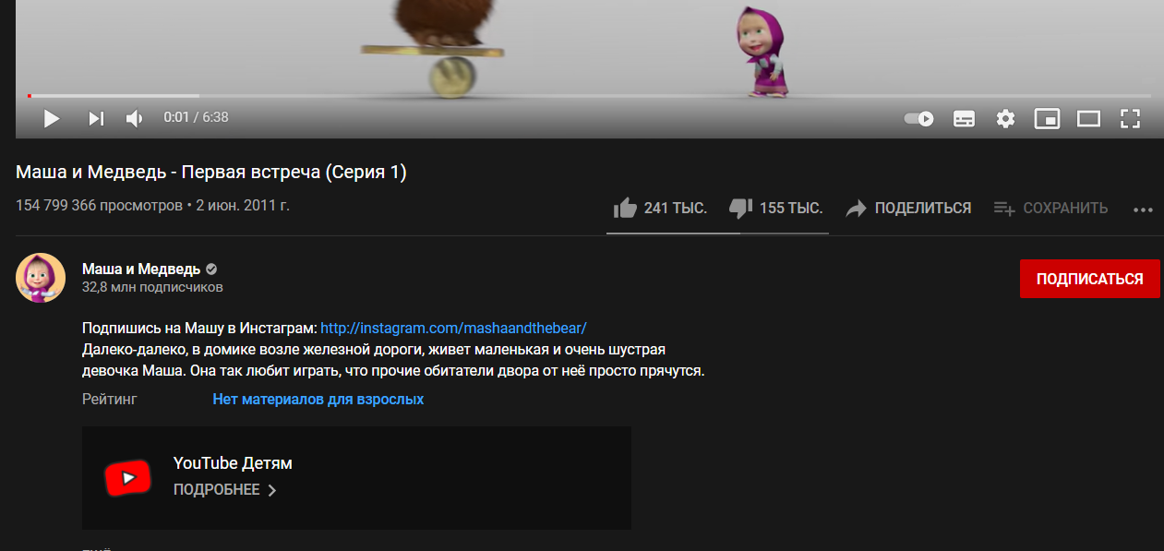Enable miniplayer mode icon
Viewport: 1164px width, 551px height.
[1047, 118]
